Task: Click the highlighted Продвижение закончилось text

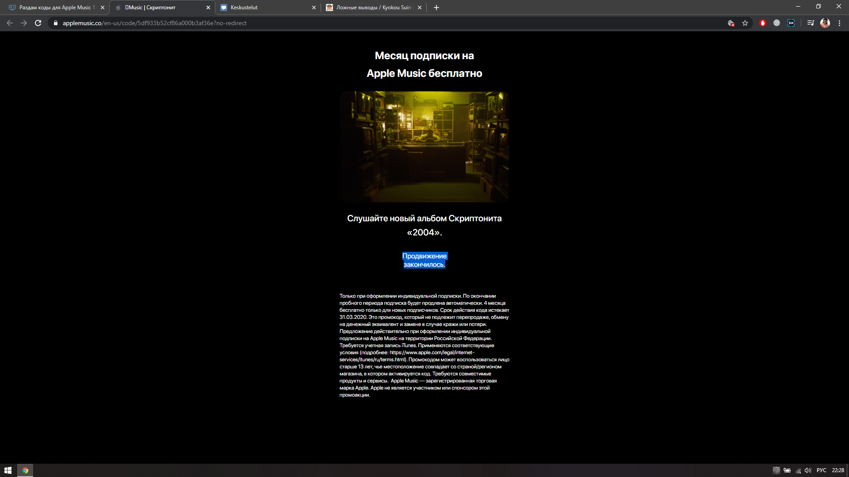Action: tap(424, 260)
